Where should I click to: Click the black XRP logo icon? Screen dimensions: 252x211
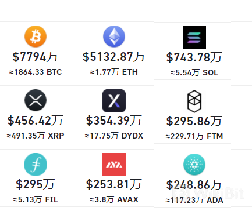click(36, 100)
